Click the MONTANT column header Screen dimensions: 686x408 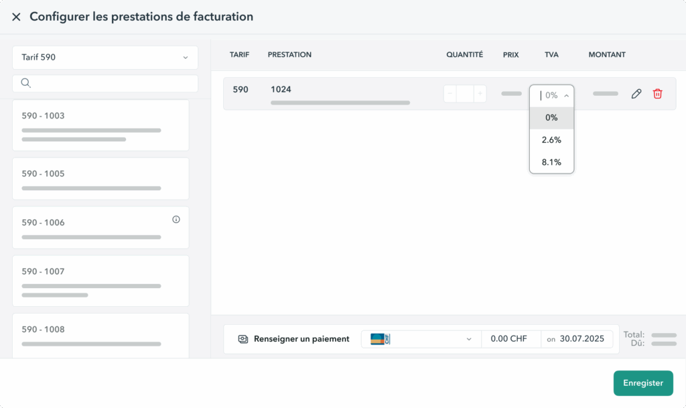pyautogui.click(x=607, y=55)
